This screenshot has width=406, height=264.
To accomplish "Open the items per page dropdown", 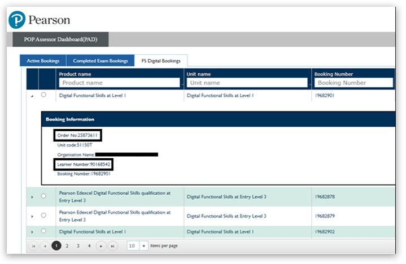I will tap(143, 246).
